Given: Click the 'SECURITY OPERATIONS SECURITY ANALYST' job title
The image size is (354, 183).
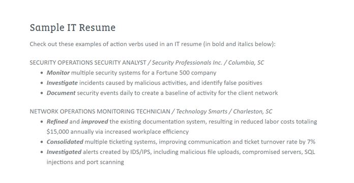Looking at the screenshot, I should pyautogui.click(x=88, y=62).
